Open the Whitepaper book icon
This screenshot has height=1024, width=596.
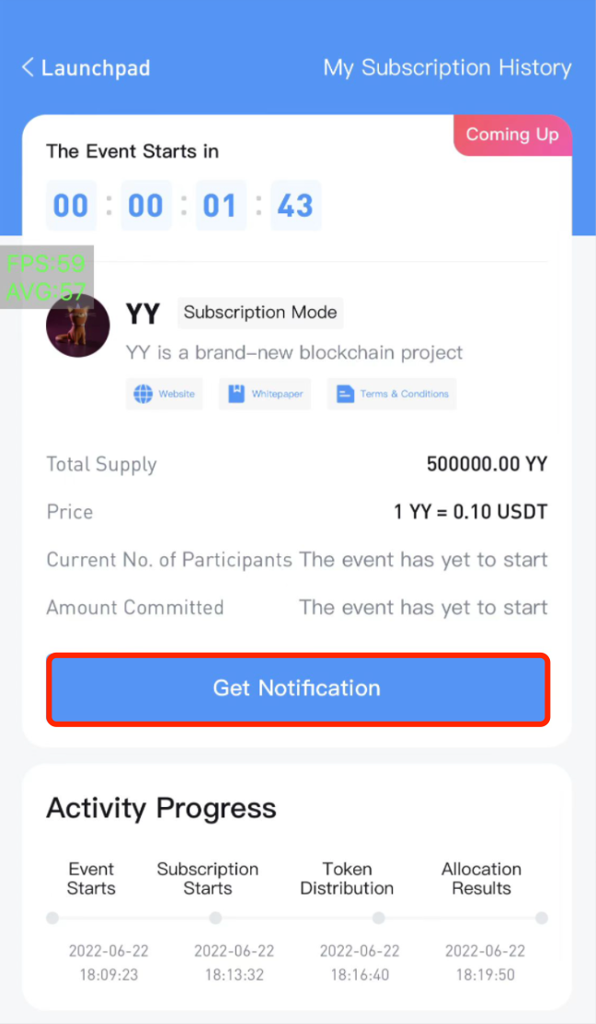(x=235, y=393)
